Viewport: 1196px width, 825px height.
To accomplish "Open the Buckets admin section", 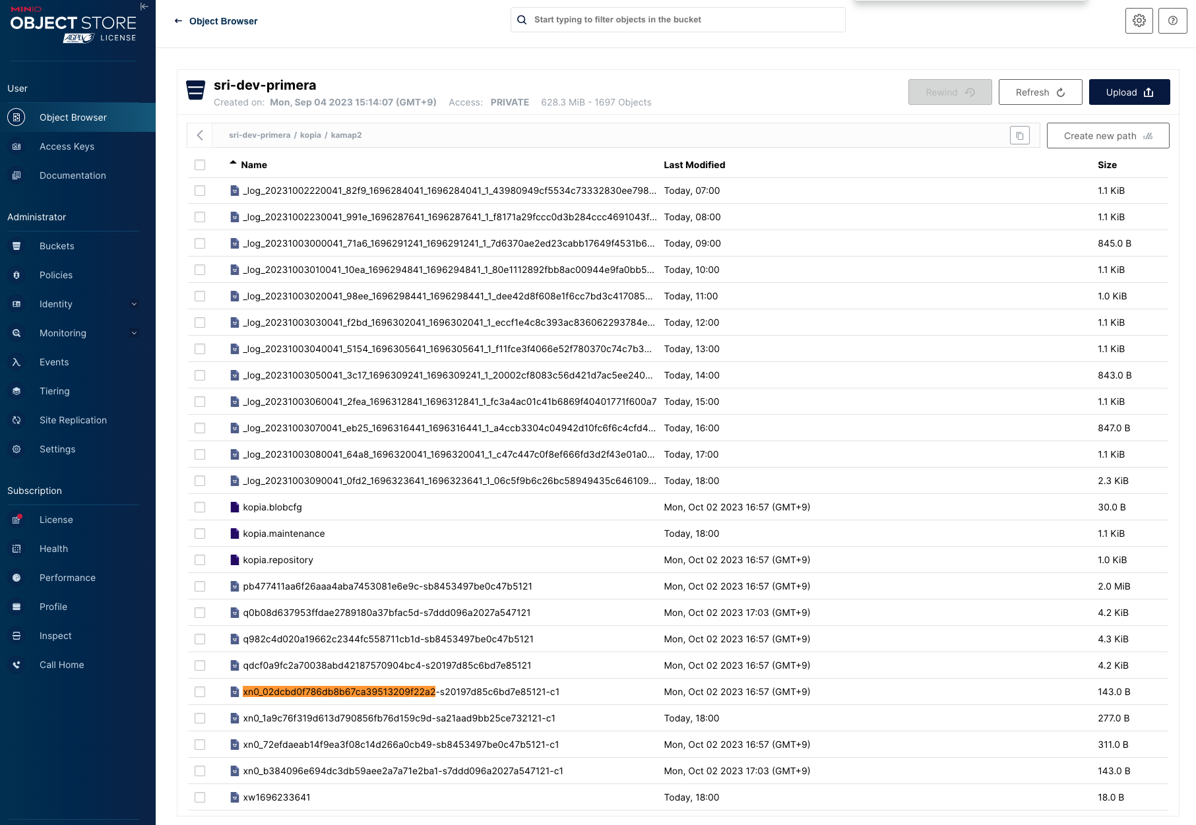I will tap(56, 245).
